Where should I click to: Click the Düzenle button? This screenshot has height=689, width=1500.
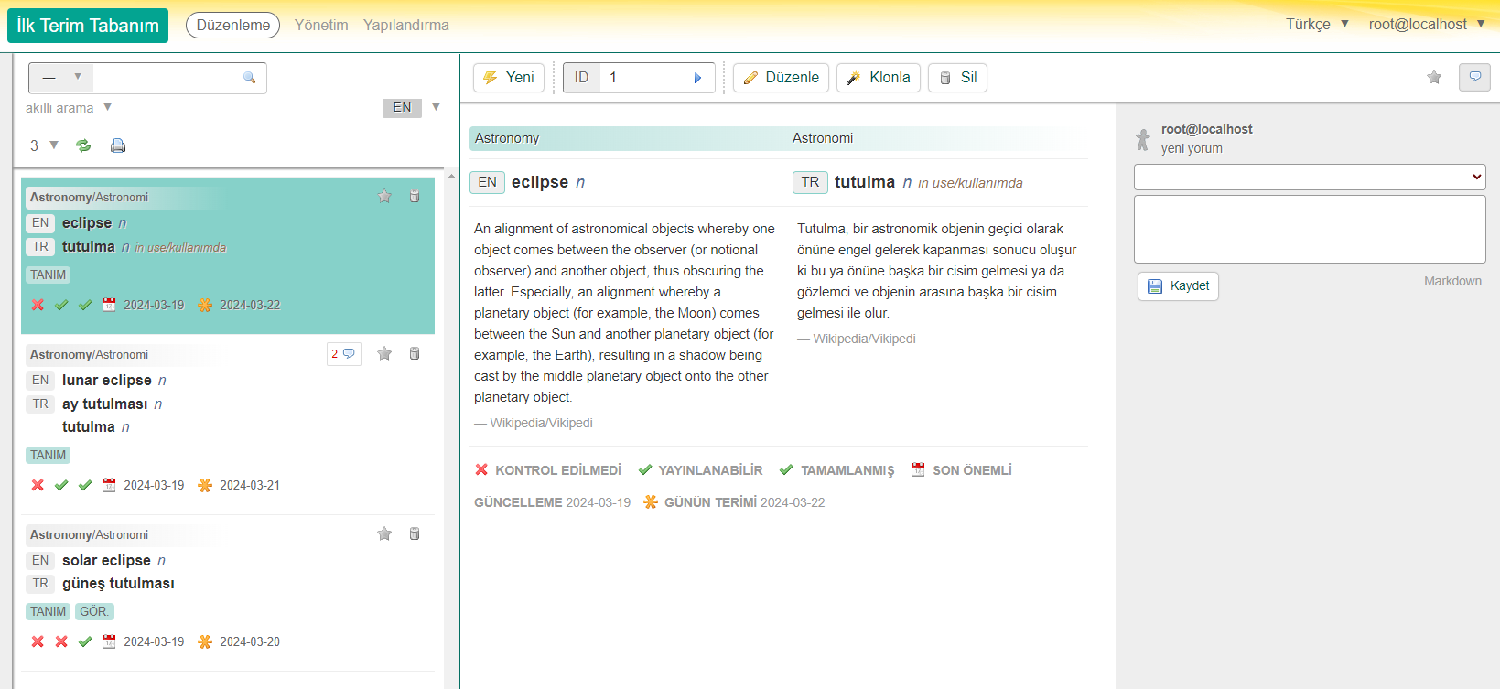(x=781, y=78)
